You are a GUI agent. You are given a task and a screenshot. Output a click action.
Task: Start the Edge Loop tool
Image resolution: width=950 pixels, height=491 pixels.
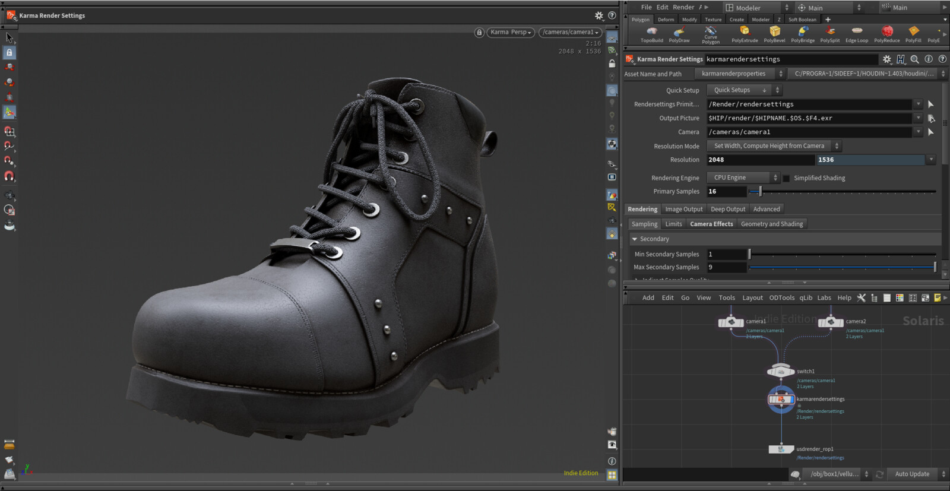[857, 34]
